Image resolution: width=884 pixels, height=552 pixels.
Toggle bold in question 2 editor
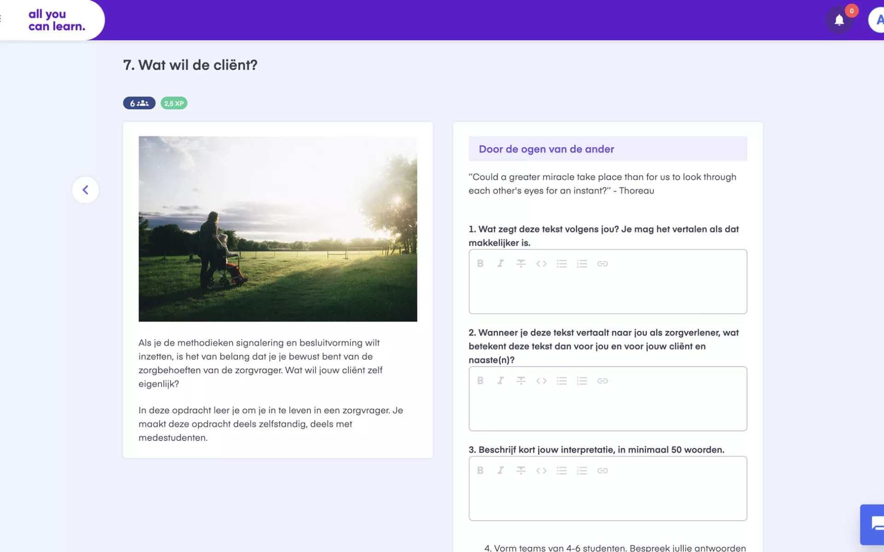[x=480, y=381]
